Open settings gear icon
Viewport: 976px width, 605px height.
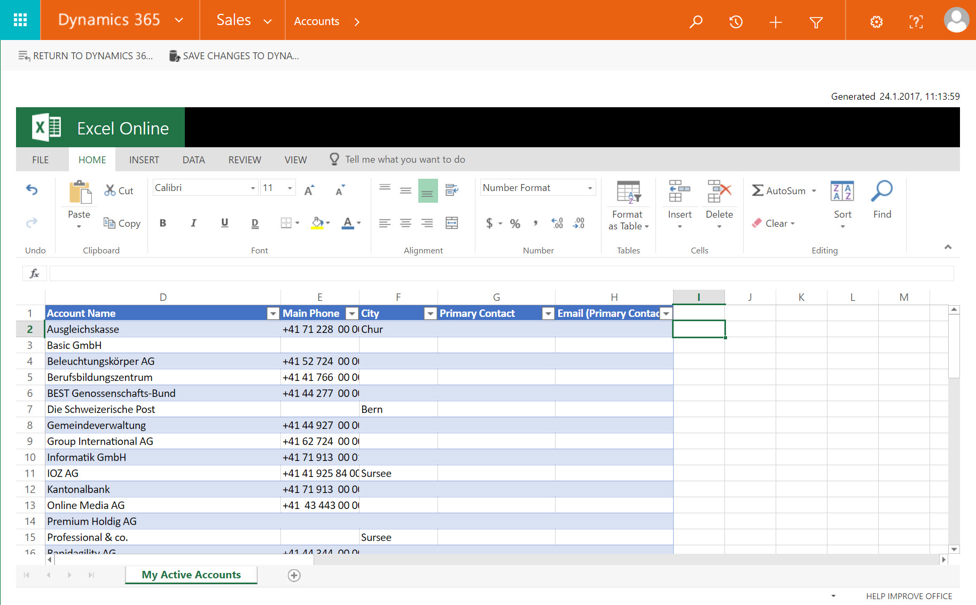(x=876, y=22)
